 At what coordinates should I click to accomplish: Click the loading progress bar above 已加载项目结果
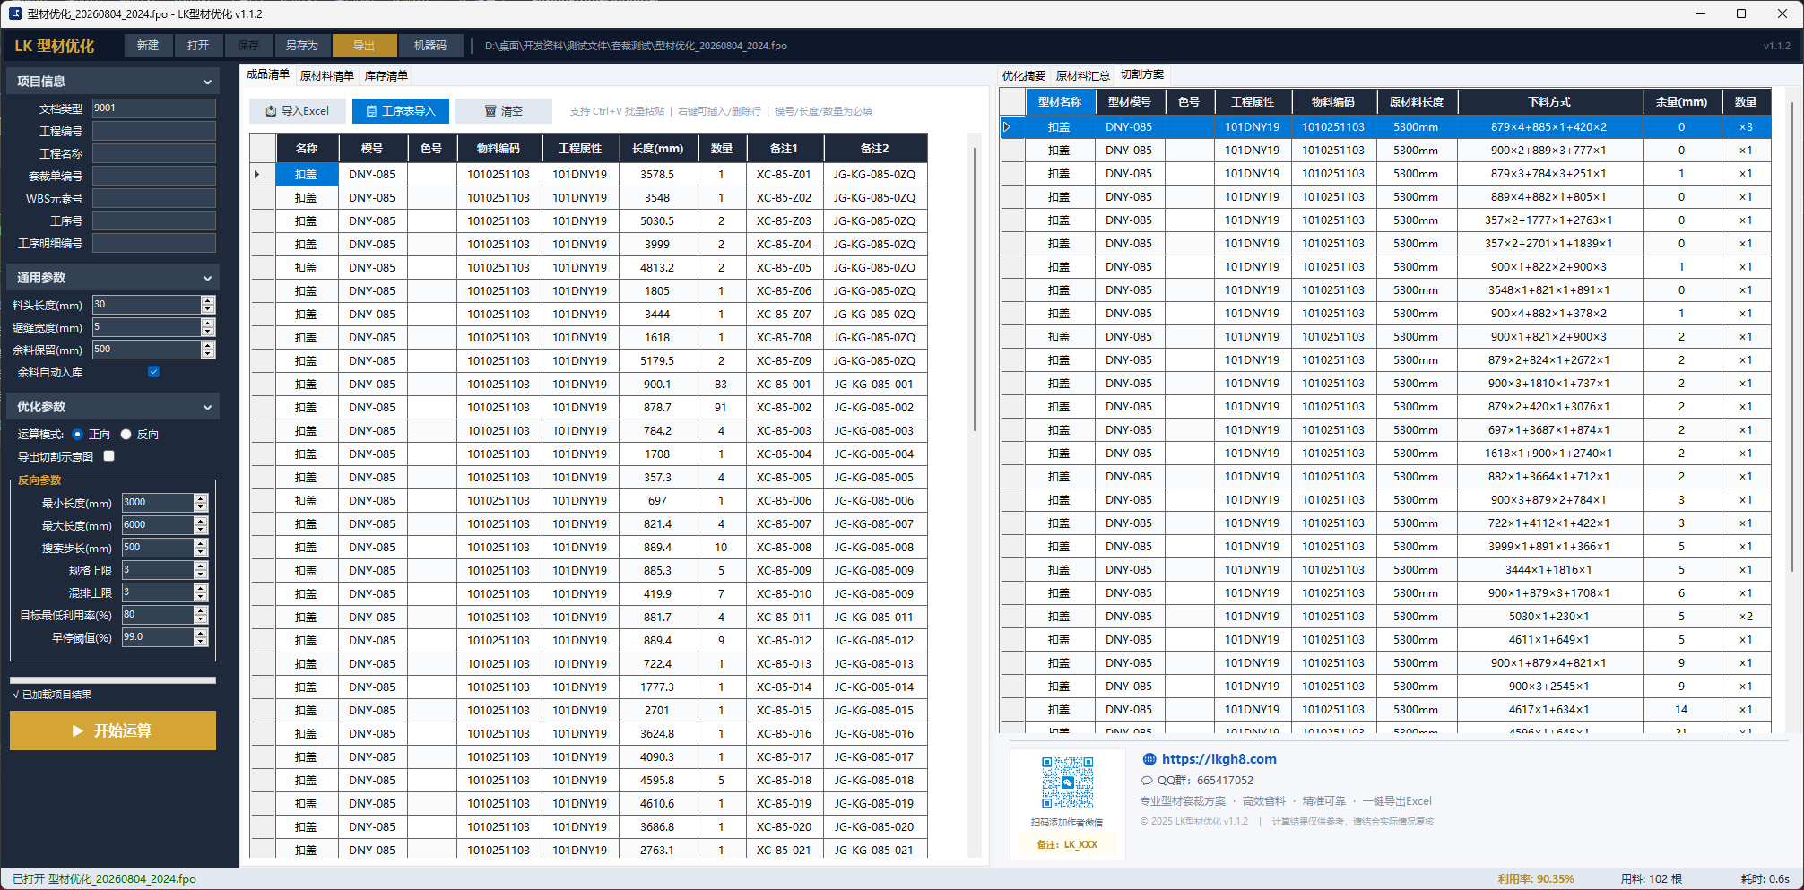(113, 680)
